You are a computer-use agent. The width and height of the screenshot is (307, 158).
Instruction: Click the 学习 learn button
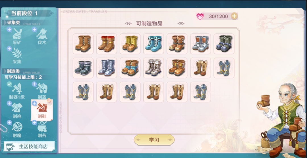tap(154, 140)
